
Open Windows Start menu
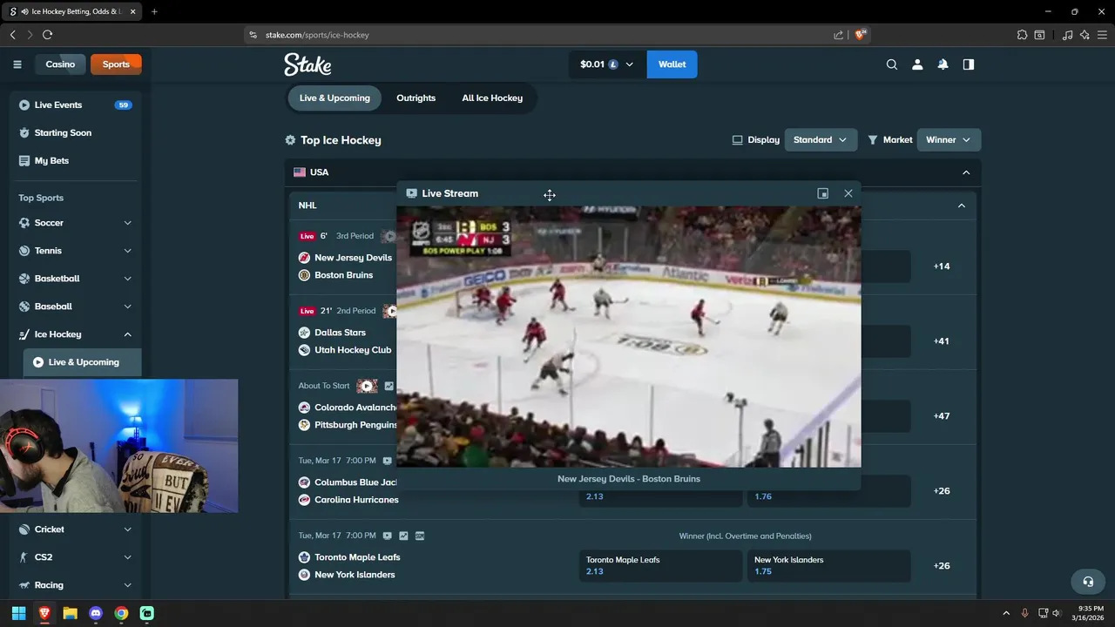pos(18,613)
